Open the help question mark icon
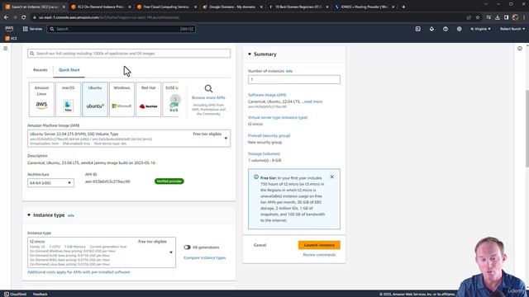This screenshot has width=529, height=297. coord(446,29)
